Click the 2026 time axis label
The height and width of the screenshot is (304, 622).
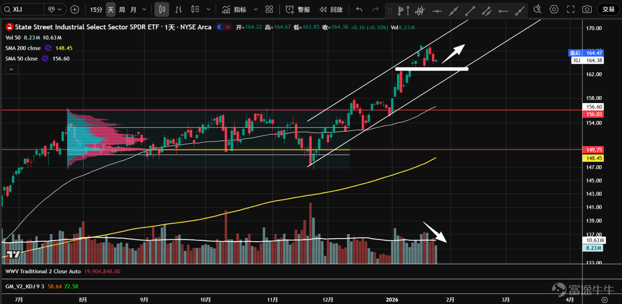[x=392, y=300]
